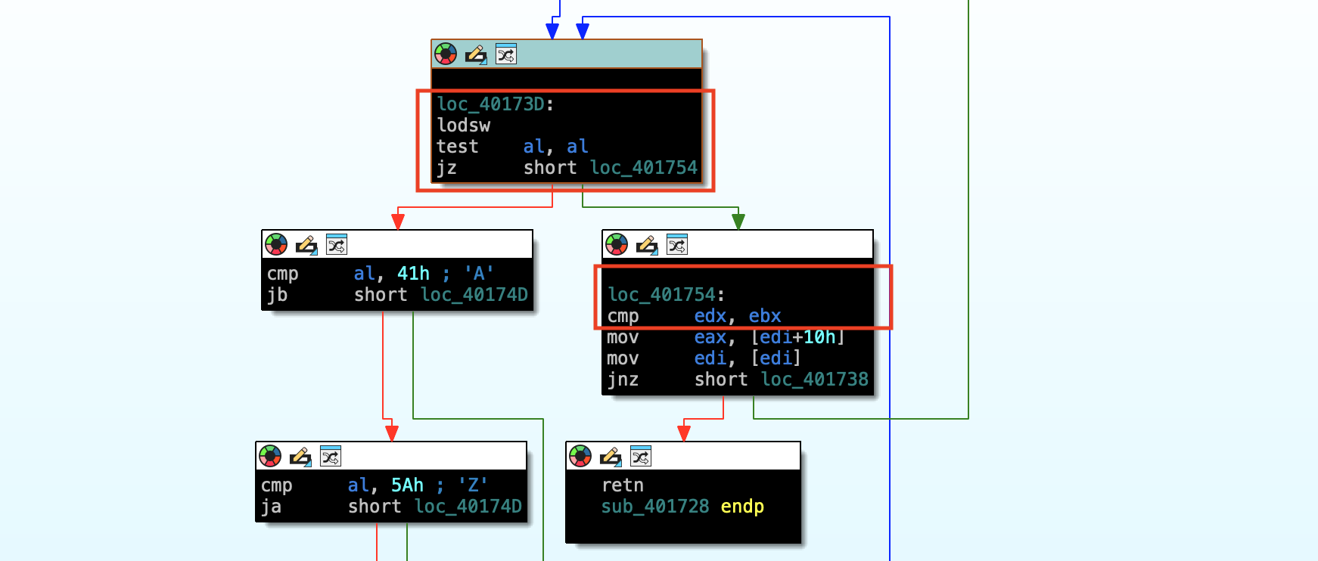Set node color for the loc_401754 node
The width and height of the screenshot is (1318, 561).
pyautogui.click(x=617, y=244)
